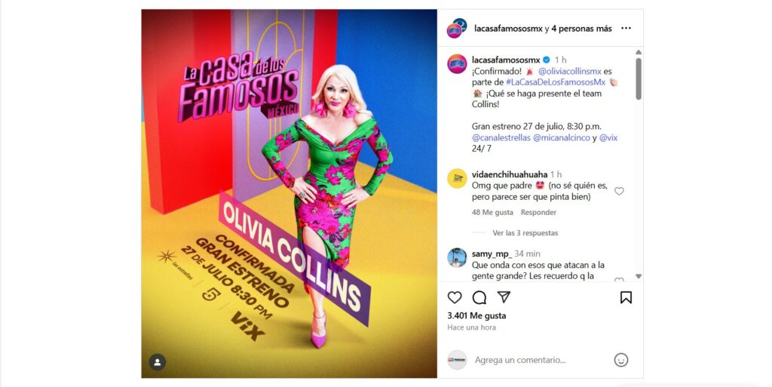Save post with bookmark icon
Viewport: 772px width, 387px height.
tap(626, 297)
